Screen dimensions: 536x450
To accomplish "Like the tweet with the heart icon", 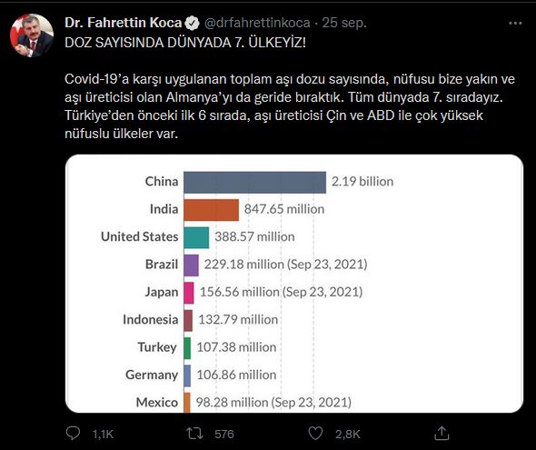I will click(315, 434).
